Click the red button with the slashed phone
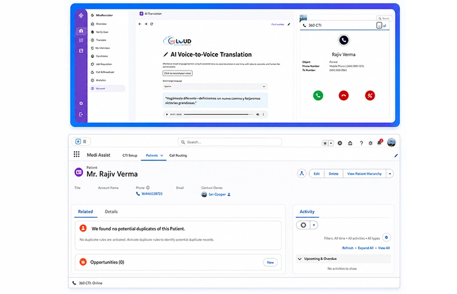This screenshot has height=294, width=457. tap(370, 95)
